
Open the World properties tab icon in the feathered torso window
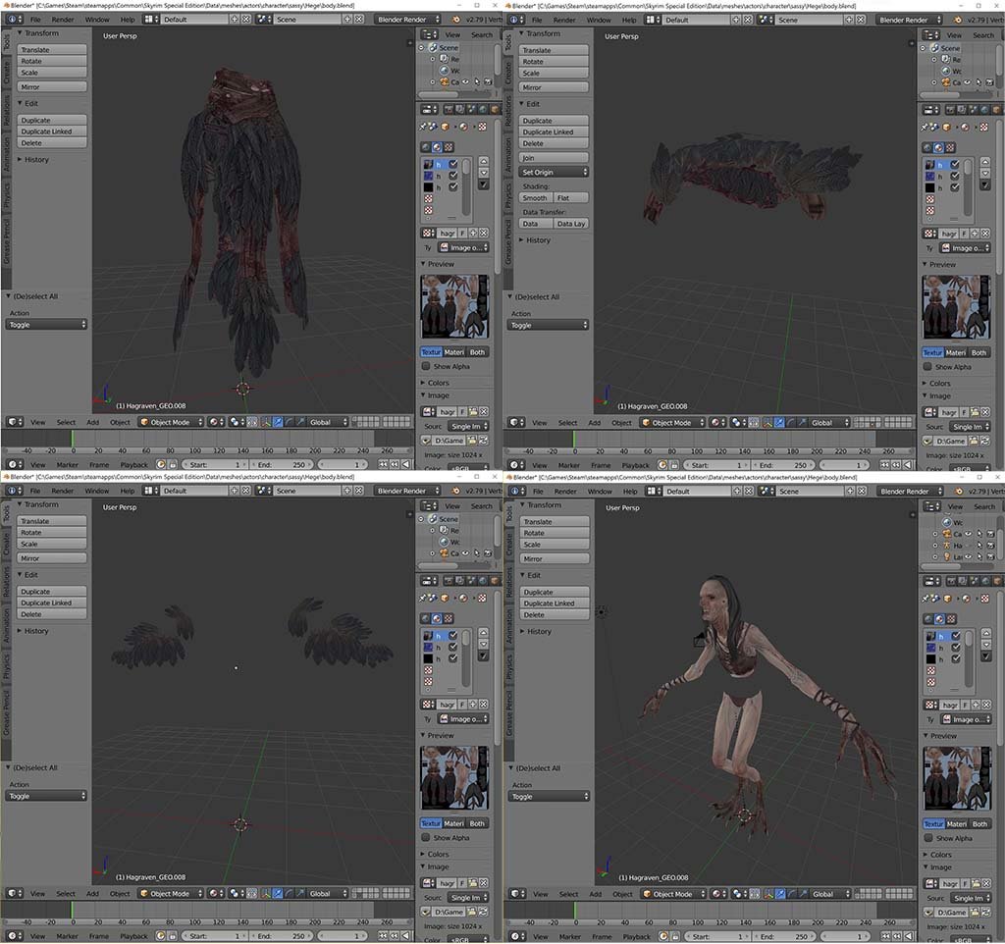click(483, 110)
